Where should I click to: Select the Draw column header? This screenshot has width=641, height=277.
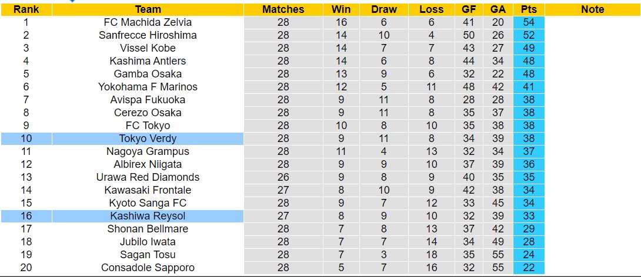click(x=384, y=9)
